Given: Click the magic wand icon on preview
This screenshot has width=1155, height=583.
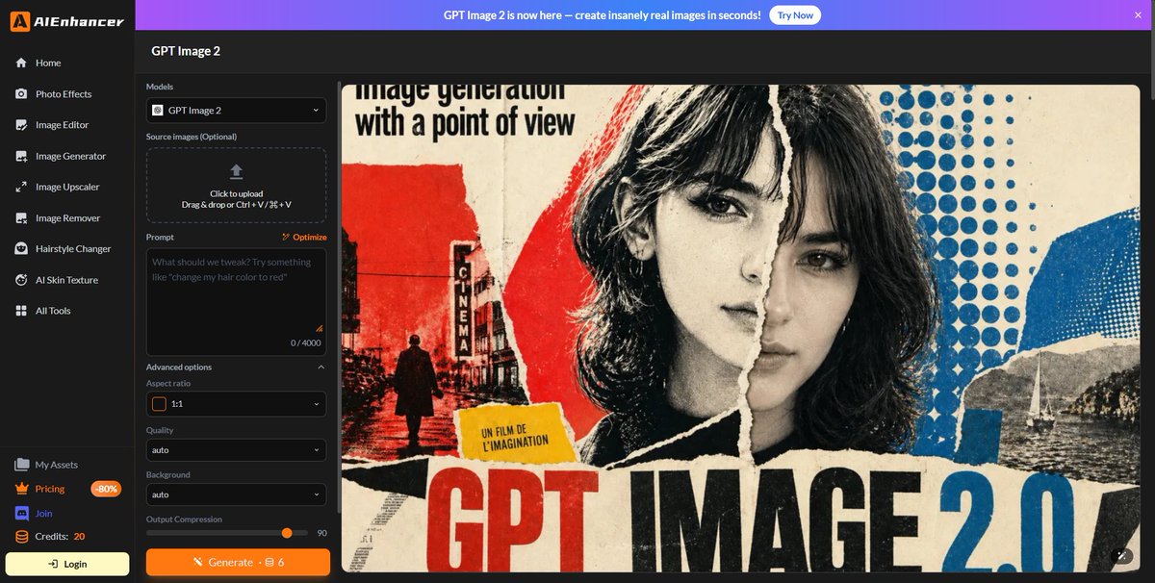Looking at the screenshot, I should pos(1120,556).
